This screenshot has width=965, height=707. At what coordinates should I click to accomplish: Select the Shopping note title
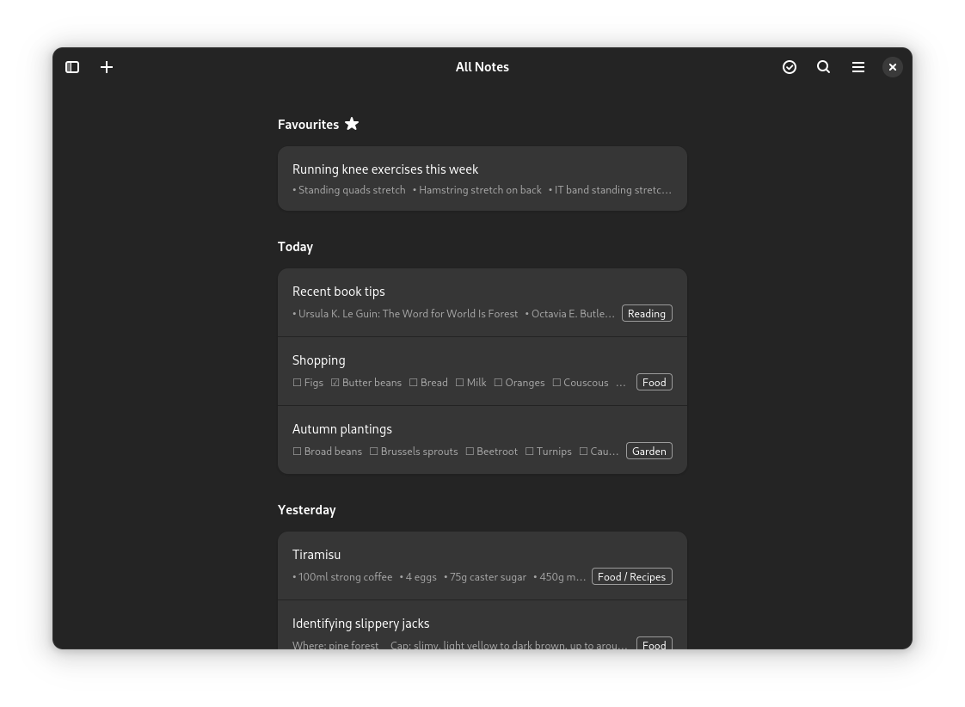[319, 360]
